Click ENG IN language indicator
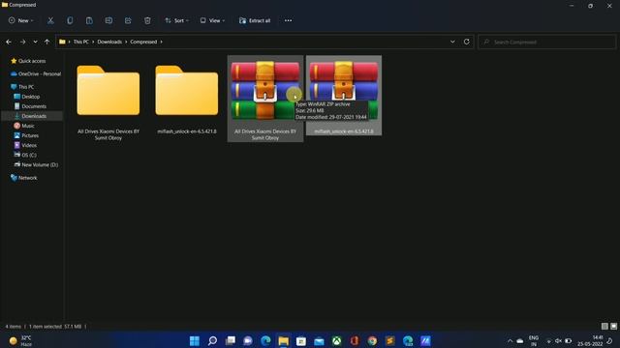 pos(534,341)
